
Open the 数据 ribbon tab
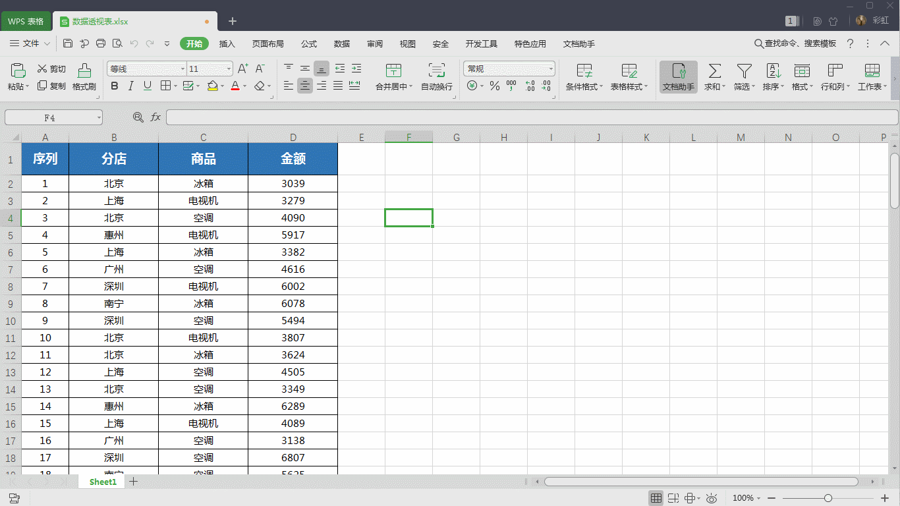pyautogui.click(x=342, y=43)
